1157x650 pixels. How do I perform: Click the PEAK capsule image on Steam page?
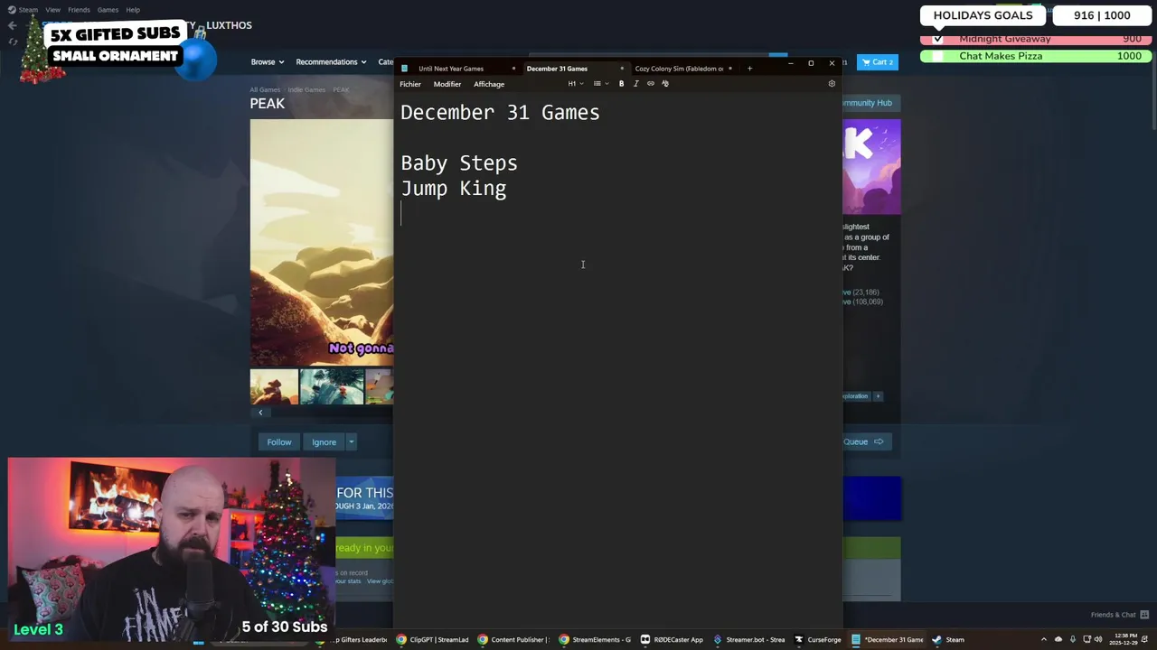pos(871,167)
